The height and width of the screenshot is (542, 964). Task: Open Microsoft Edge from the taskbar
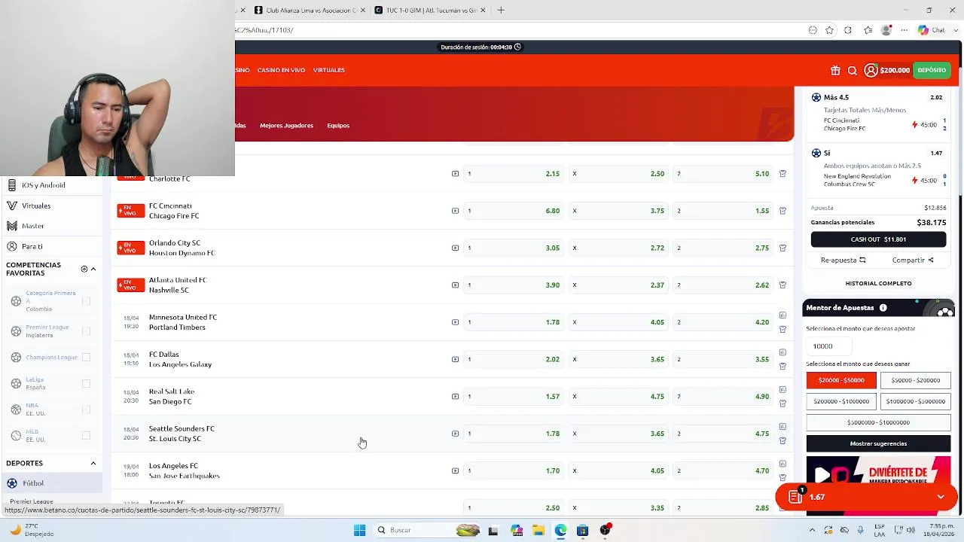(x=560, y=530)
